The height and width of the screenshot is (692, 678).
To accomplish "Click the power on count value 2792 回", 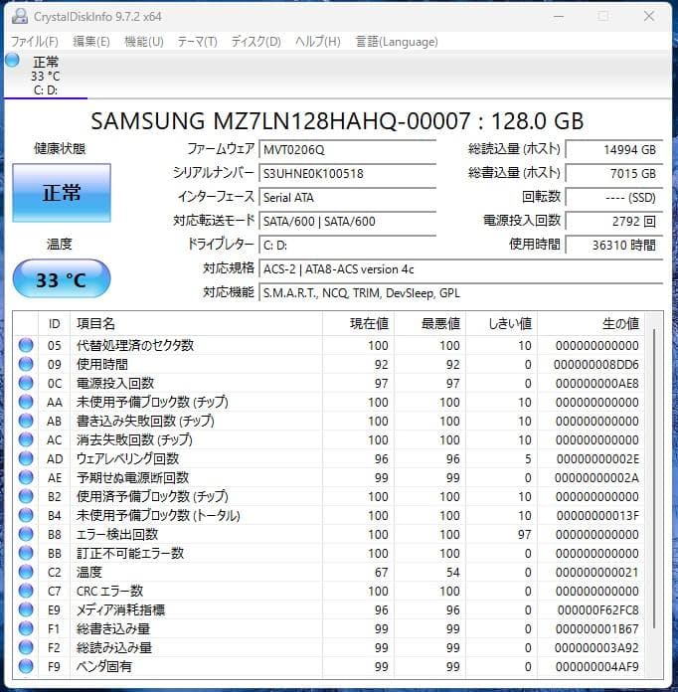I will pyautogui.click(x=614, y=221).
